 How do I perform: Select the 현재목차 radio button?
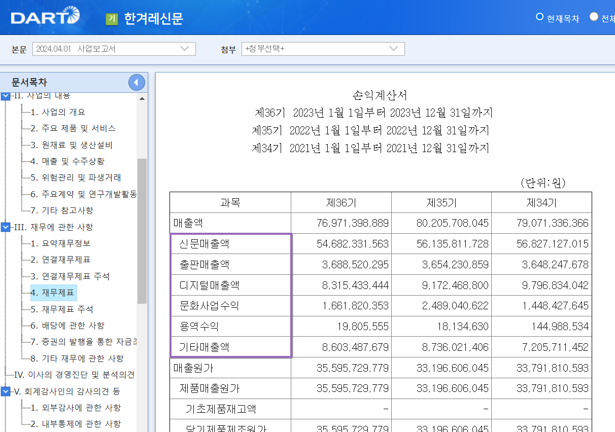click(539, 16)
